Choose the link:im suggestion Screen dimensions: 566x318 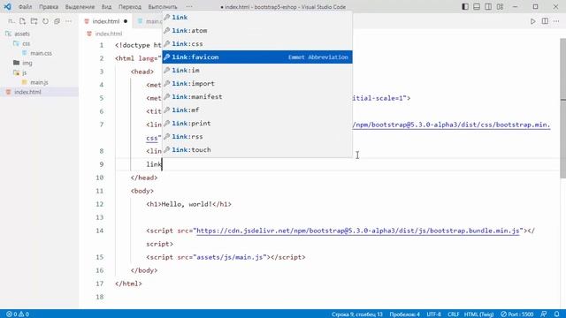(x=257, y=71)
